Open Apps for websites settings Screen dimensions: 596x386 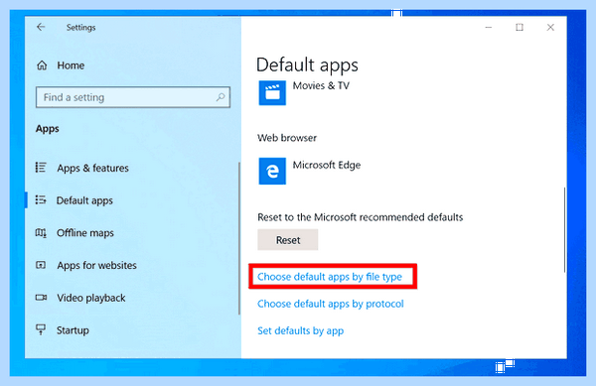[x=97, y=265]
